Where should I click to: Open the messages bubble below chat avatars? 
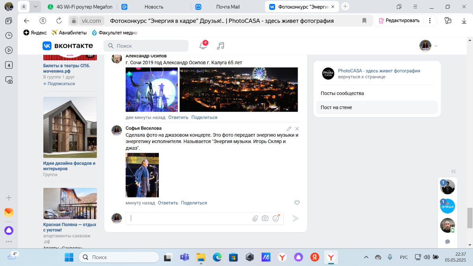pyautogui.click(x=448, y=242)
